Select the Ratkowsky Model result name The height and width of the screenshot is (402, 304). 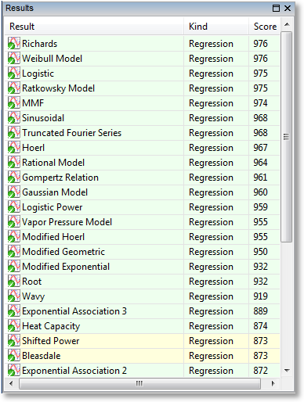coord(58,88)
